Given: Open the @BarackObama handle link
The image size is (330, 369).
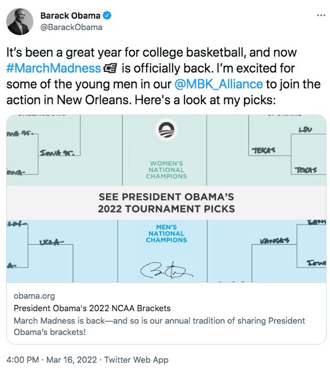Looking at the screenshot, I should point(71,27).
